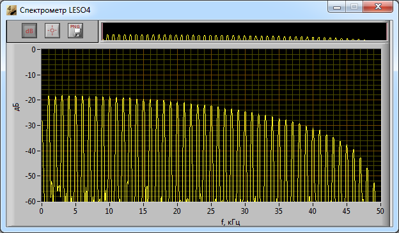Click the middle of the overview spectrum strip
399x233 pixels.
click(244, 31)
